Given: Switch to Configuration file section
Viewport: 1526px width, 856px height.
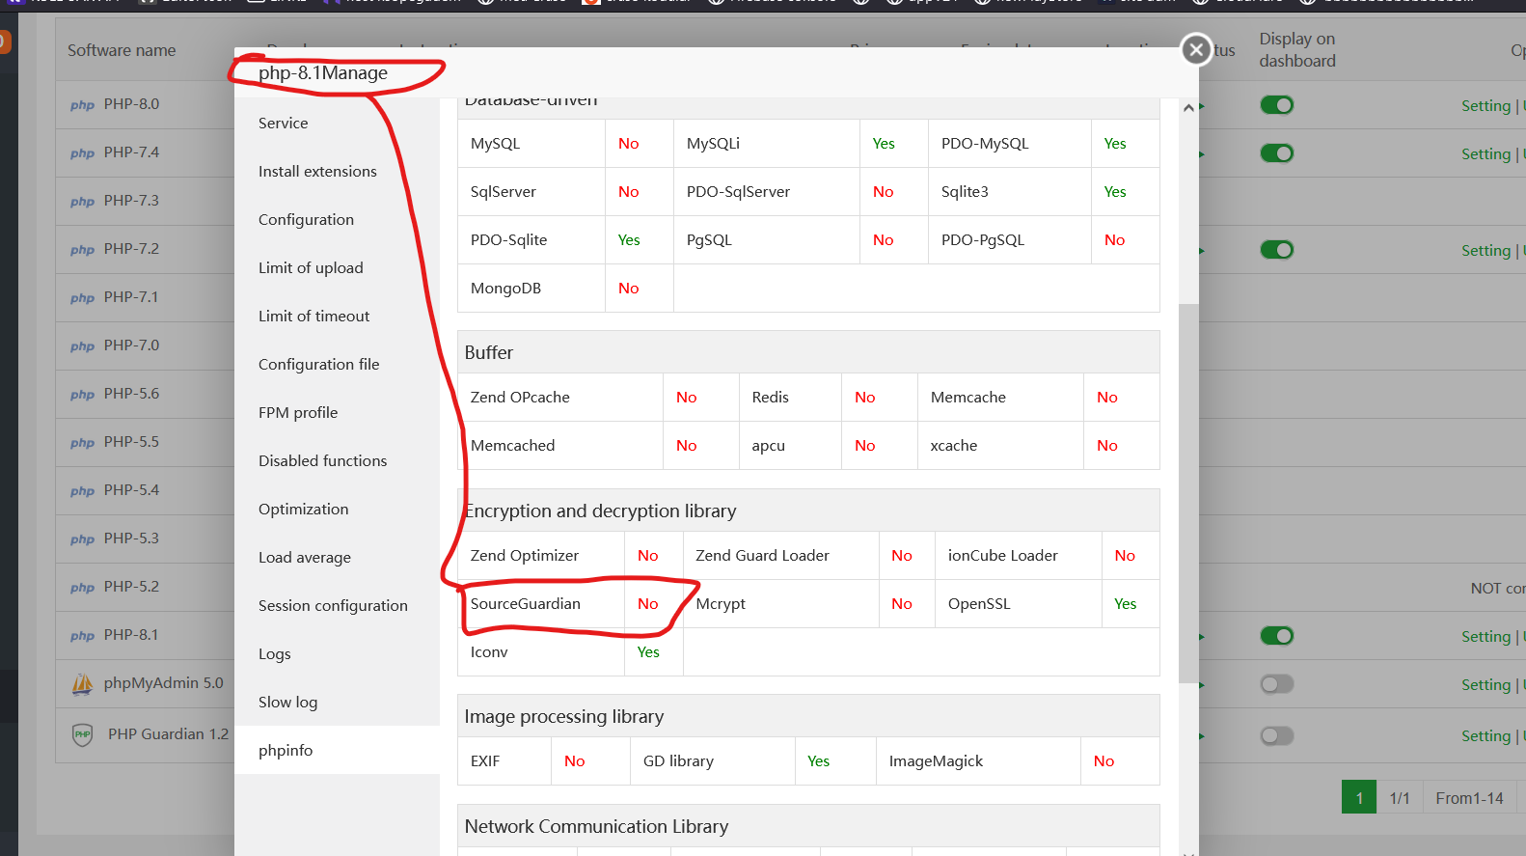Looking at the screenshot, I should pos(337,364).
